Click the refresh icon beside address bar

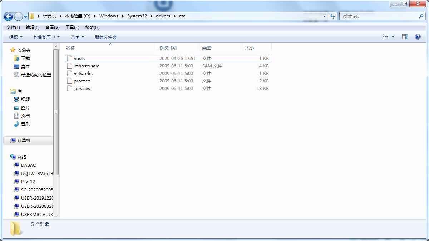333,16
